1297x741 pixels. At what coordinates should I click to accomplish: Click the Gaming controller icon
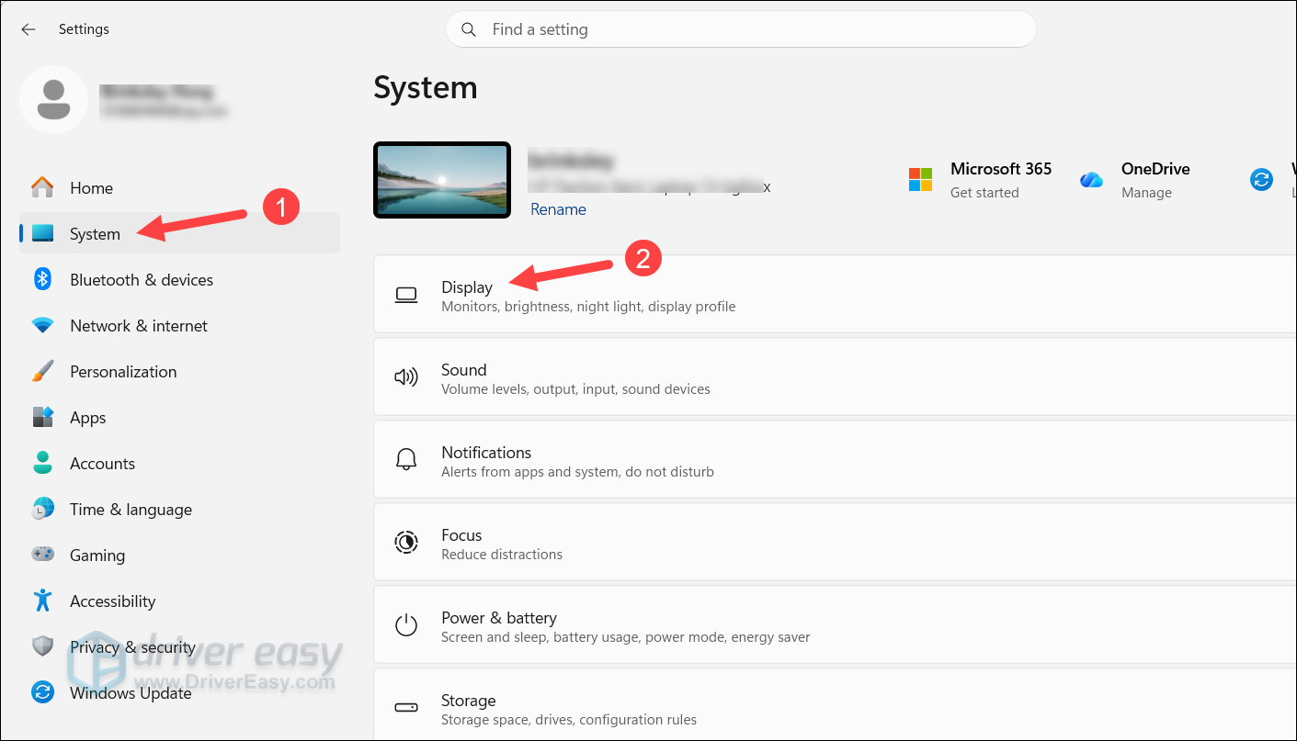pyautogui.click(x=42, y=555)
